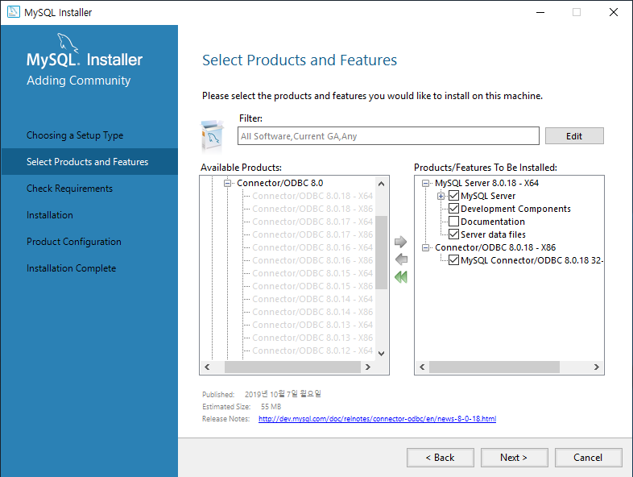The height and width of the screenshot is (477, 633).
Task: Open the Product Configuration step
Action: [x=74, y=242]
